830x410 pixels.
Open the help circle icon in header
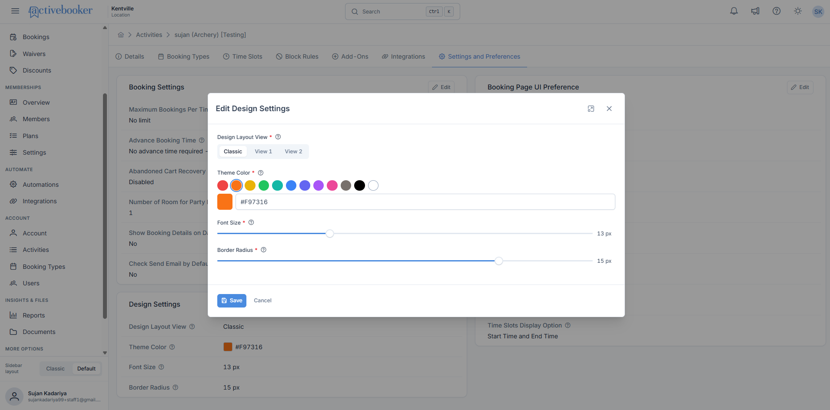[777, 11]
